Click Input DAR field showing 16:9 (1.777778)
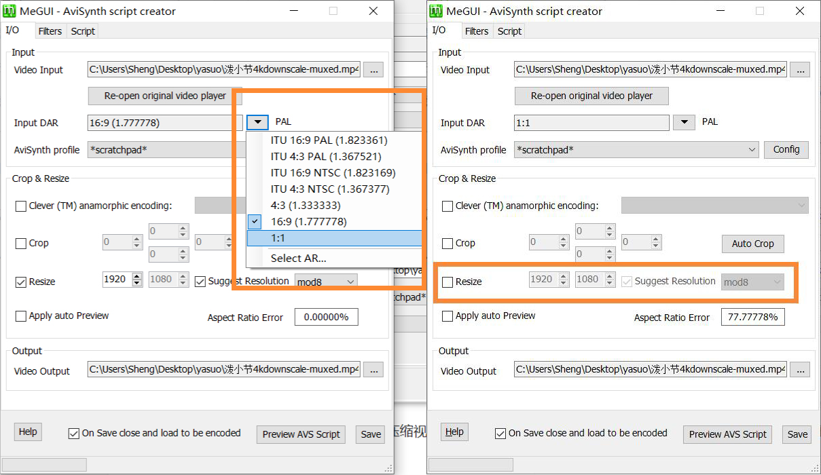 [x=165, y=123]
